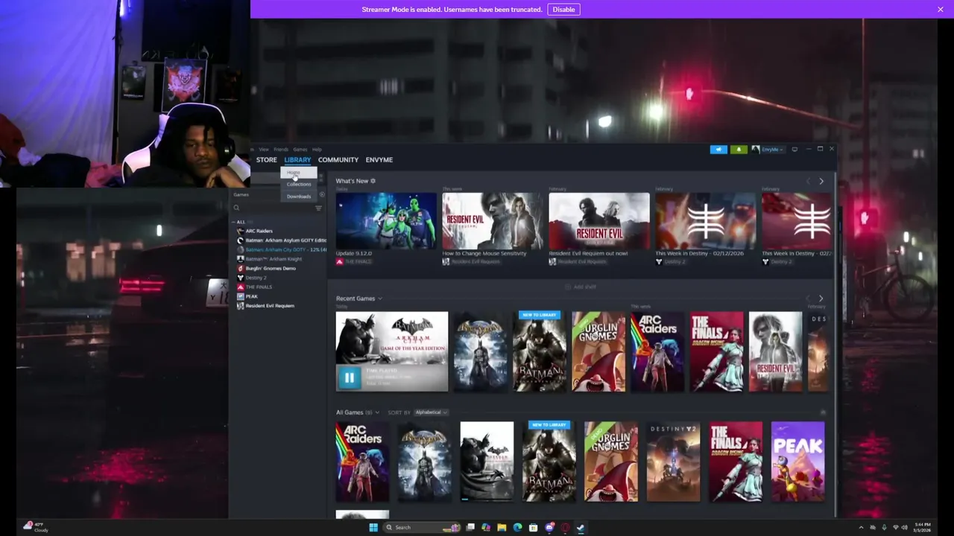954x536 pixels.
Task: Click the Windows taskbar Search box
Action: (x=421, y=528)
